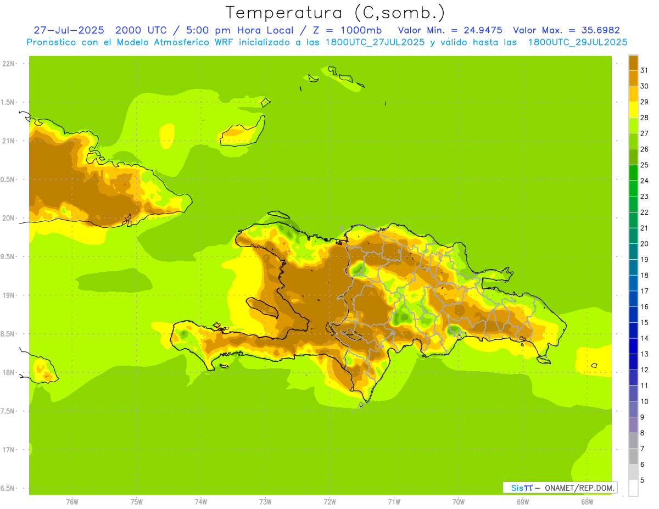Click the "76W" longitude label
The image size is (659, 509).
[72, 501]
